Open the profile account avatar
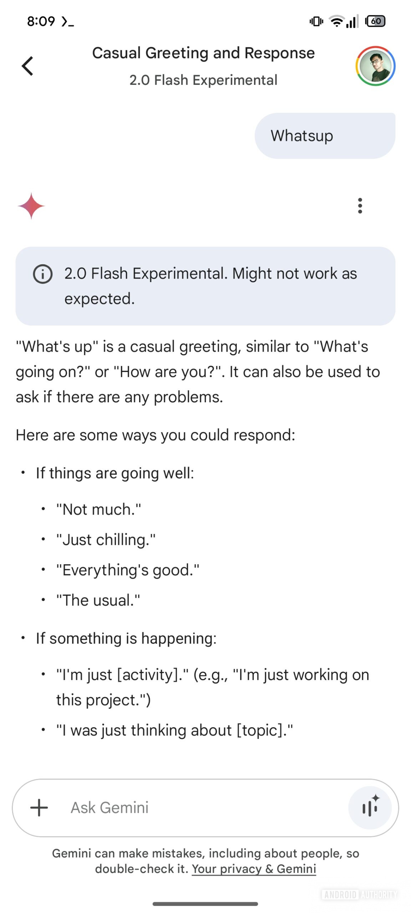Screen dimensions: 411x913 375,66
